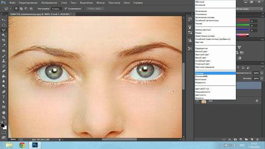Select the Type tool

coord(4,97)
